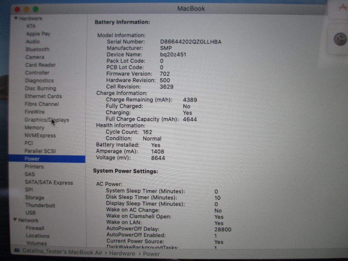Click Catalina_Tester's MacBook Air in path bar
The height and width of the screenshot is (261, 348).
[x=63, y=252]
